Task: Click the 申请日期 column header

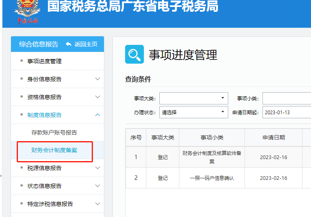Action: pos(274,138)
